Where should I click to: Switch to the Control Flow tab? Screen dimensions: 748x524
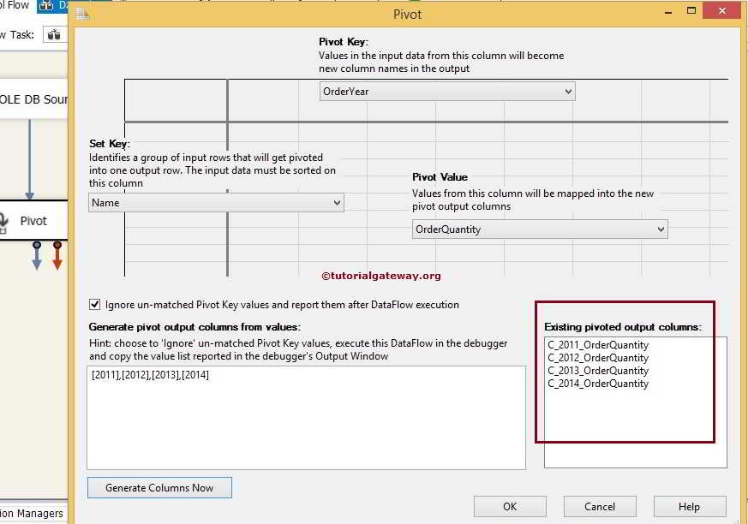pyautogui.click(x=15, y=3)
